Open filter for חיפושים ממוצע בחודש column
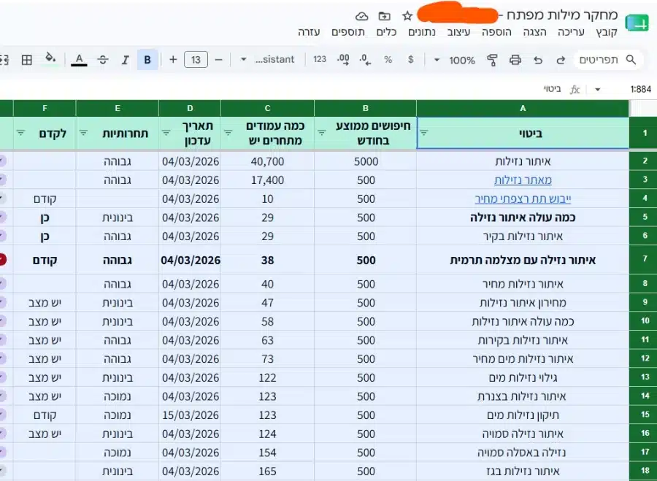The image size is (657, 481). [322, 134]
